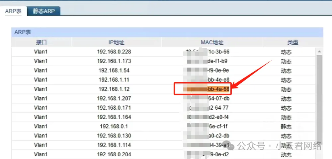Select the IP address 192.168.1.12
Viewport: 332px width, 159px height.
coord(114,89)
